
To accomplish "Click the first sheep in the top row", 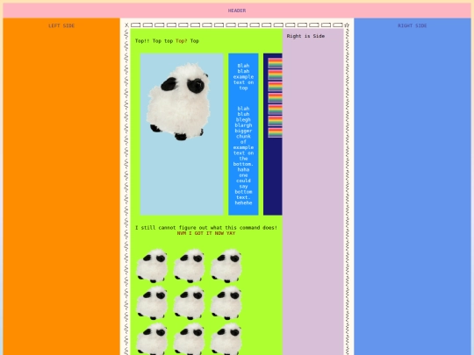I will pos(152,266).
